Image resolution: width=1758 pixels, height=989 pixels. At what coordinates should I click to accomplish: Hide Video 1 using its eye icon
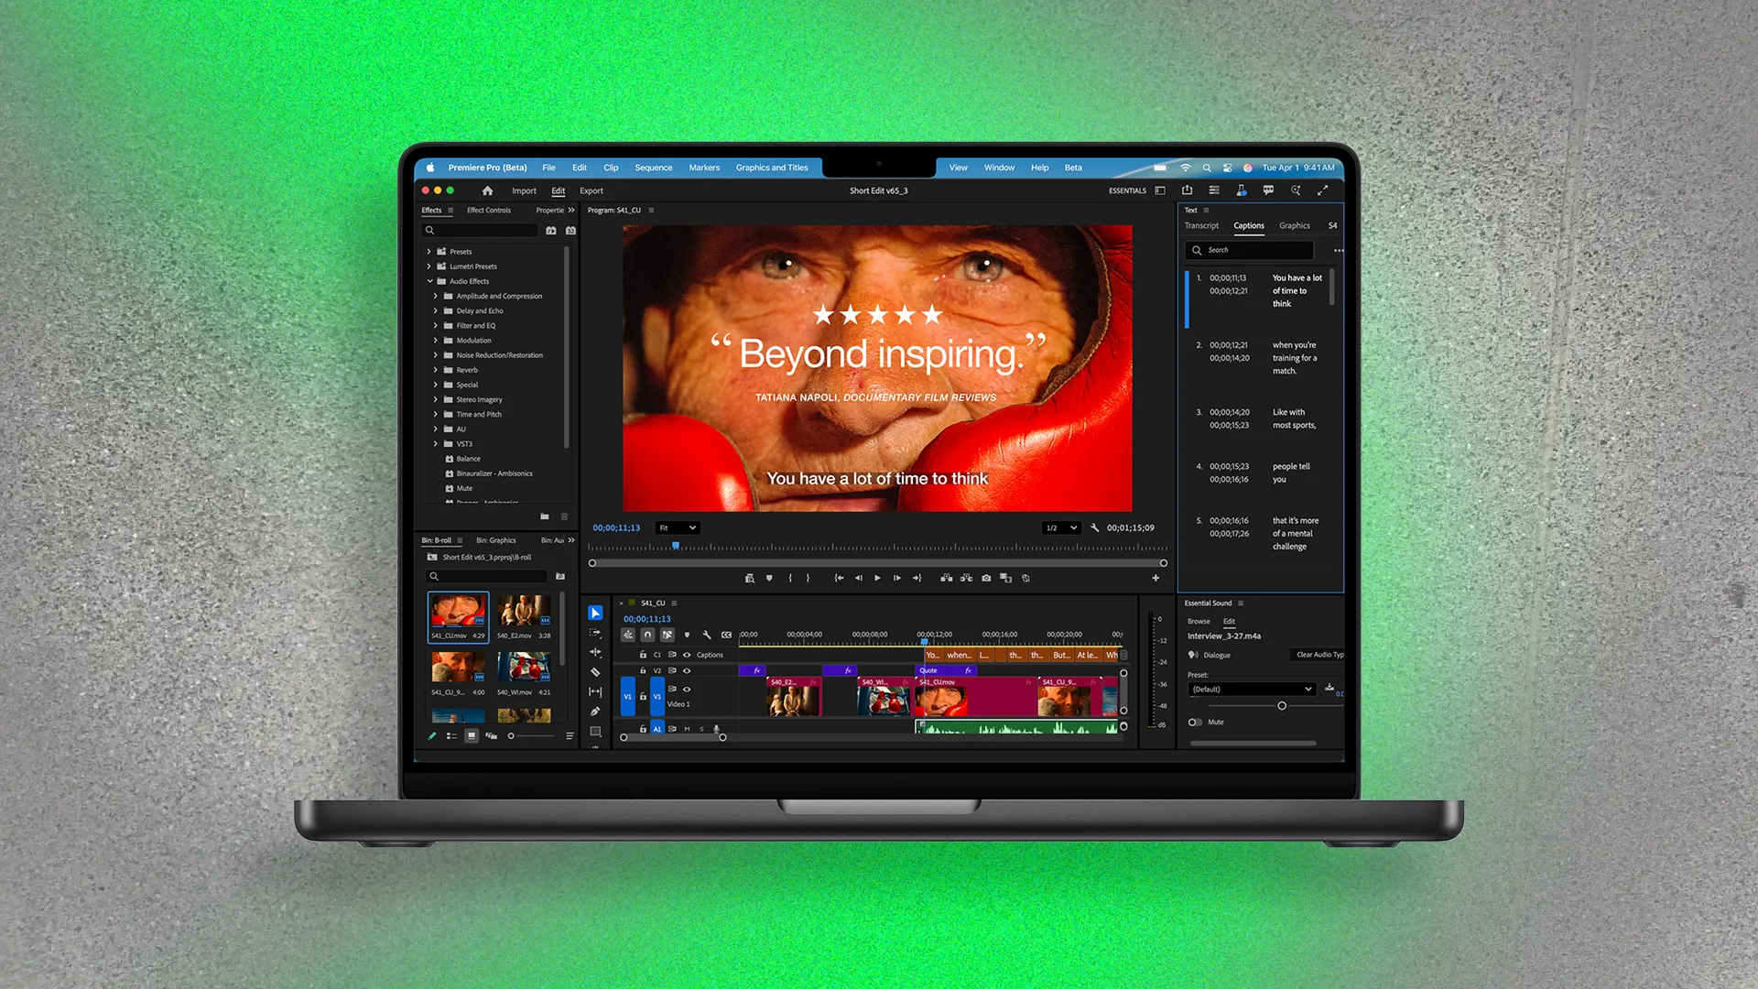pos(687,690)
